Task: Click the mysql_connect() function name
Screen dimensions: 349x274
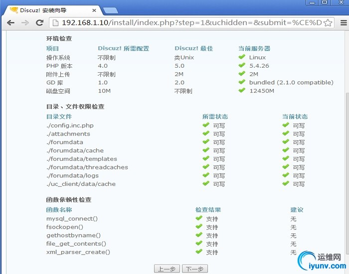Action: tap(72, 219)
